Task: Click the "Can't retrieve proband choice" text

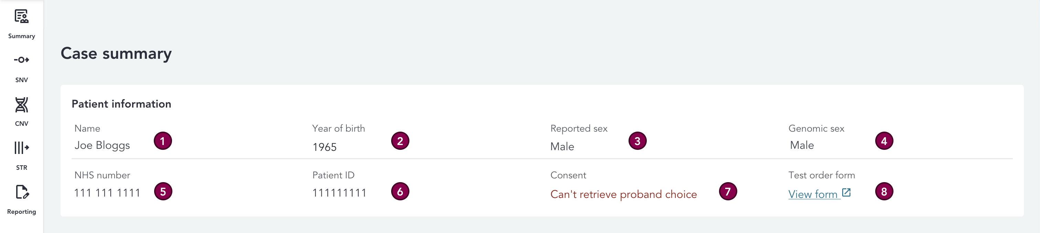Action: [x=623, y=194]
